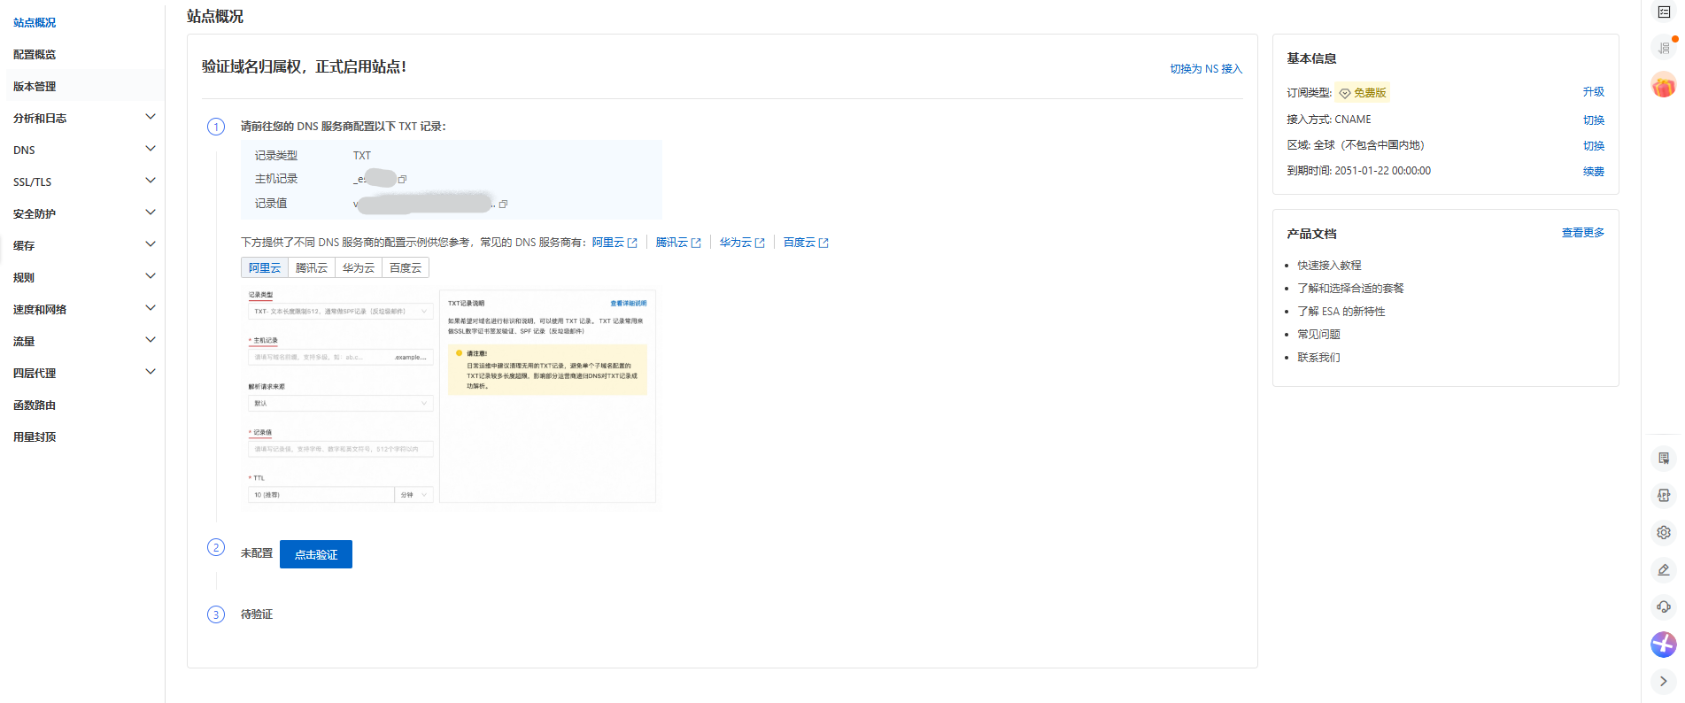This screenshot has width=1685, height=703.
Task: Switch to the 华为云 example tab
Action: coord(359,267)
